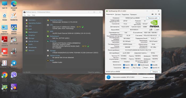This screenshot has width=186, height=98.
Task: Select Network in Speccy sidebar
Action: point(31,51)
